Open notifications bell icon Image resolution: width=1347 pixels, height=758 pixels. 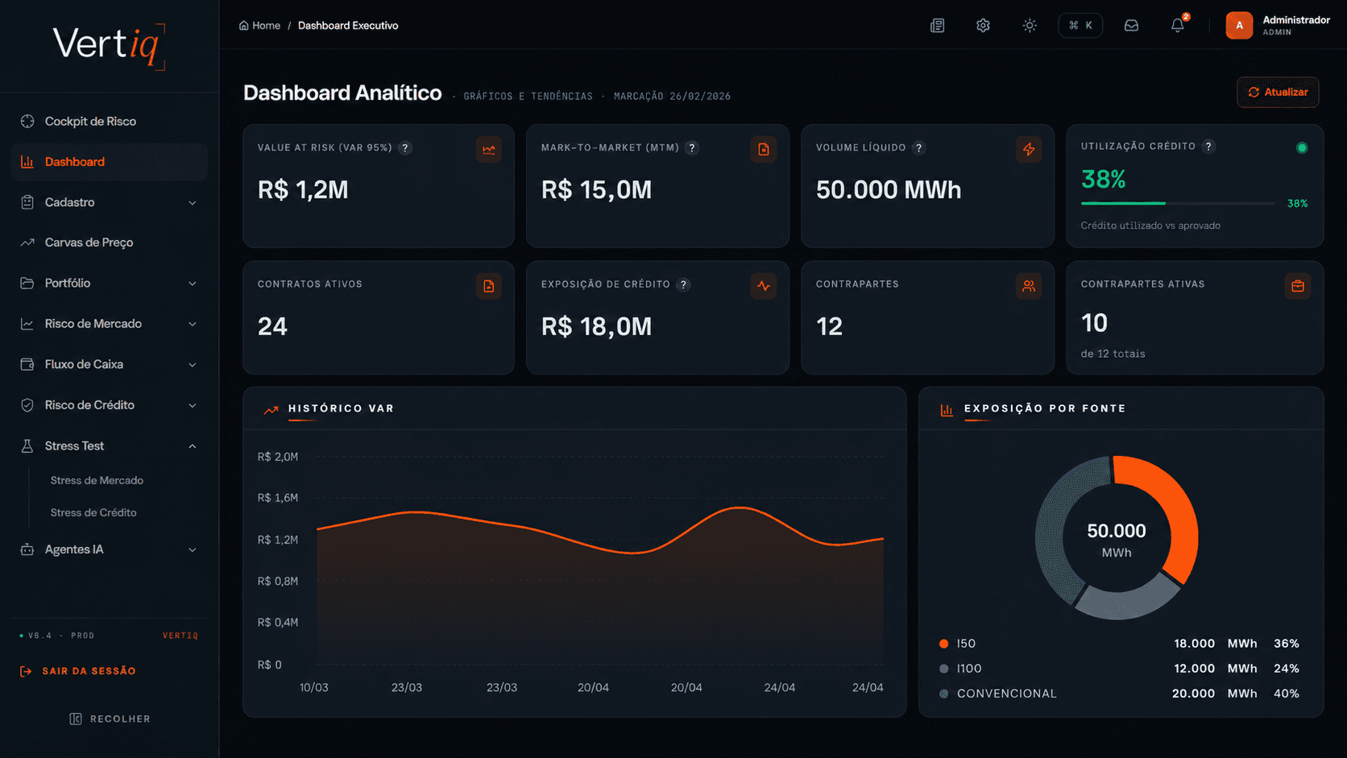tap(1178, 26)
